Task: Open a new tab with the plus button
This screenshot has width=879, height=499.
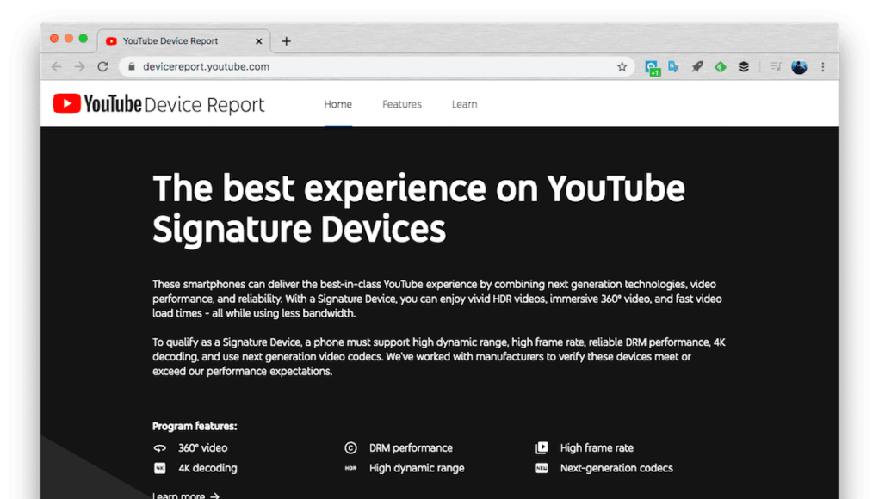Action: coord(287,41)
